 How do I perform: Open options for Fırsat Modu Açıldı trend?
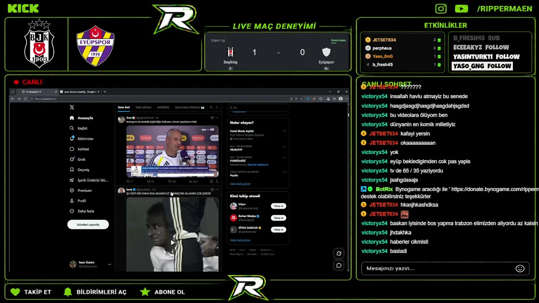tap(285, 131)
